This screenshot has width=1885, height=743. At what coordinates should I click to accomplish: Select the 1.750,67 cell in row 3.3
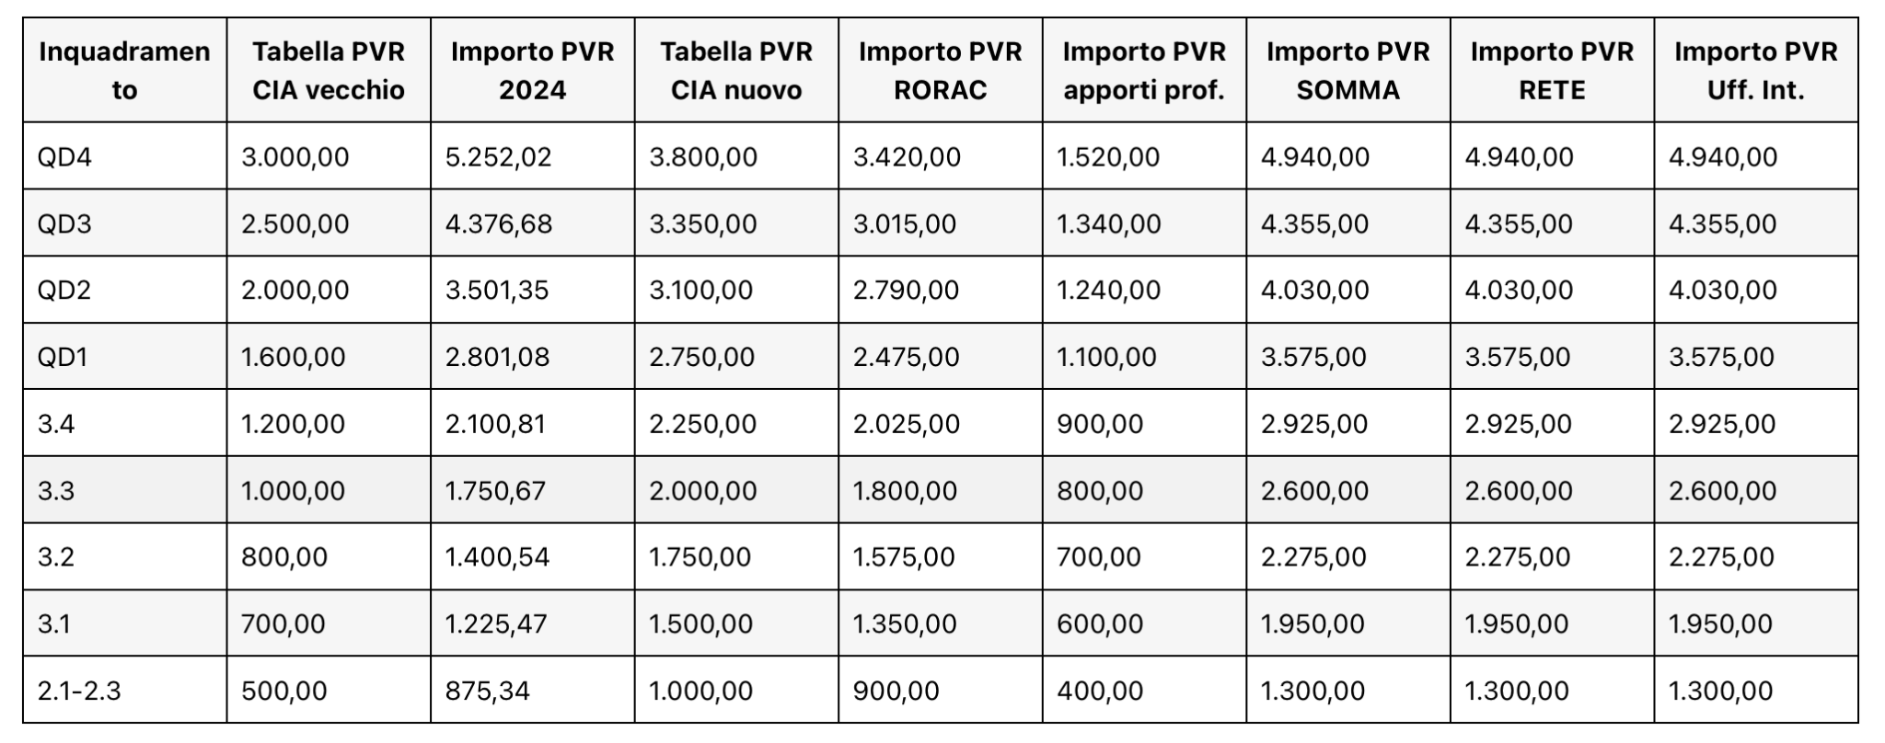(533, 490)
